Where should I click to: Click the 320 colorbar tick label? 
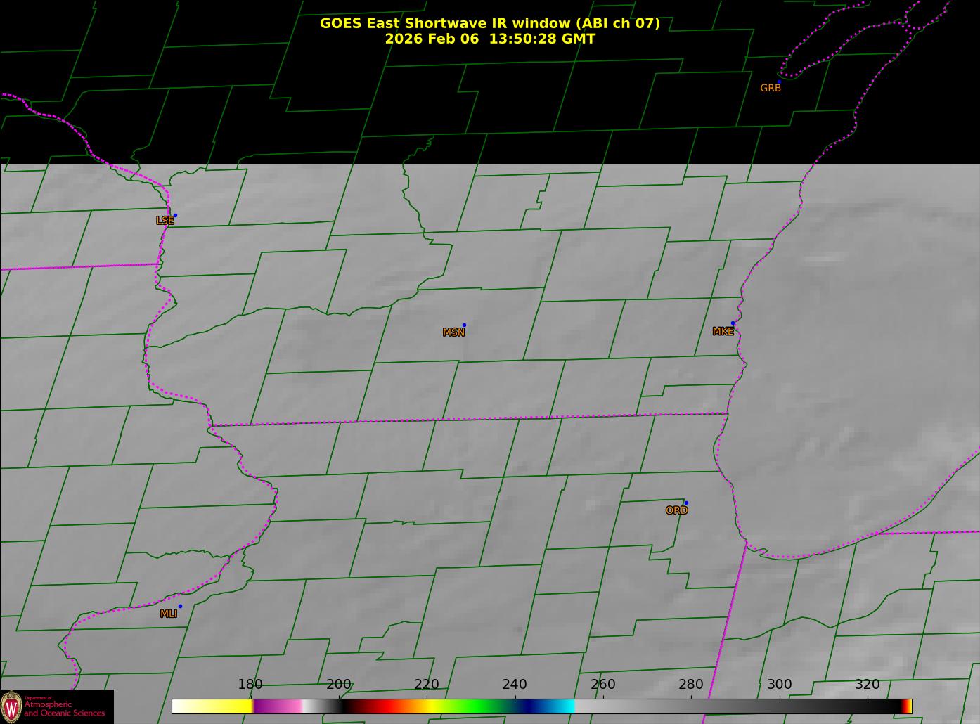tap(868, 685)
